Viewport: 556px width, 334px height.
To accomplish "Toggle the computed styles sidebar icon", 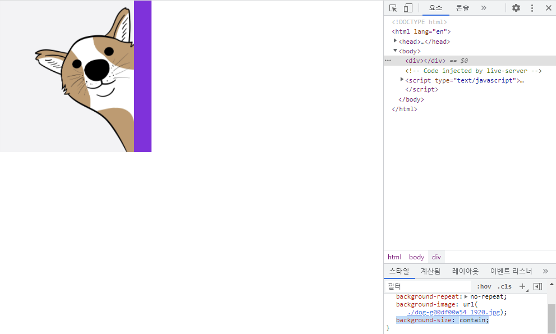I will point(537,286).
